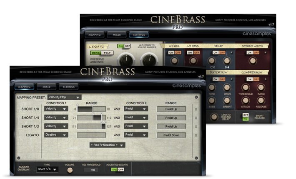Remove the Short 1/2 articulation row with X
The width and height of the screenshot is (296, 179).
[x=196, y=127]
